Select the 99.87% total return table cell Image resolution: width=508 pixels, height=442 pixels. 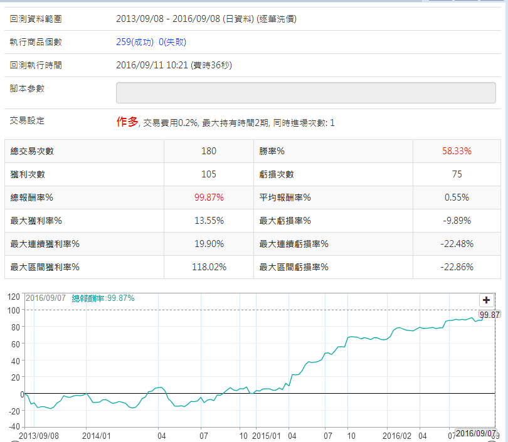(209, 197)
